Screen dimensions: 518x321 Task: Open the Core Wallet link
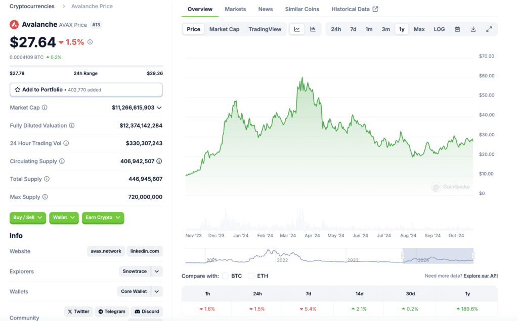pos(134,291)
